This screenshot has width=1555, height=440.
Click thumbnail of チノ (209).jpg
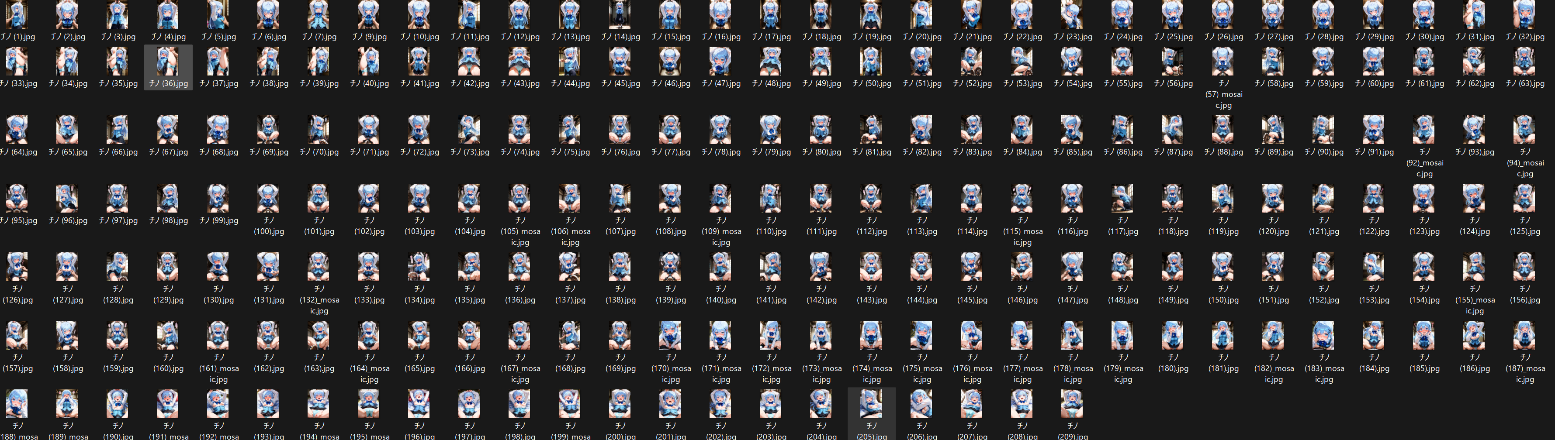tap(1073, 404)
